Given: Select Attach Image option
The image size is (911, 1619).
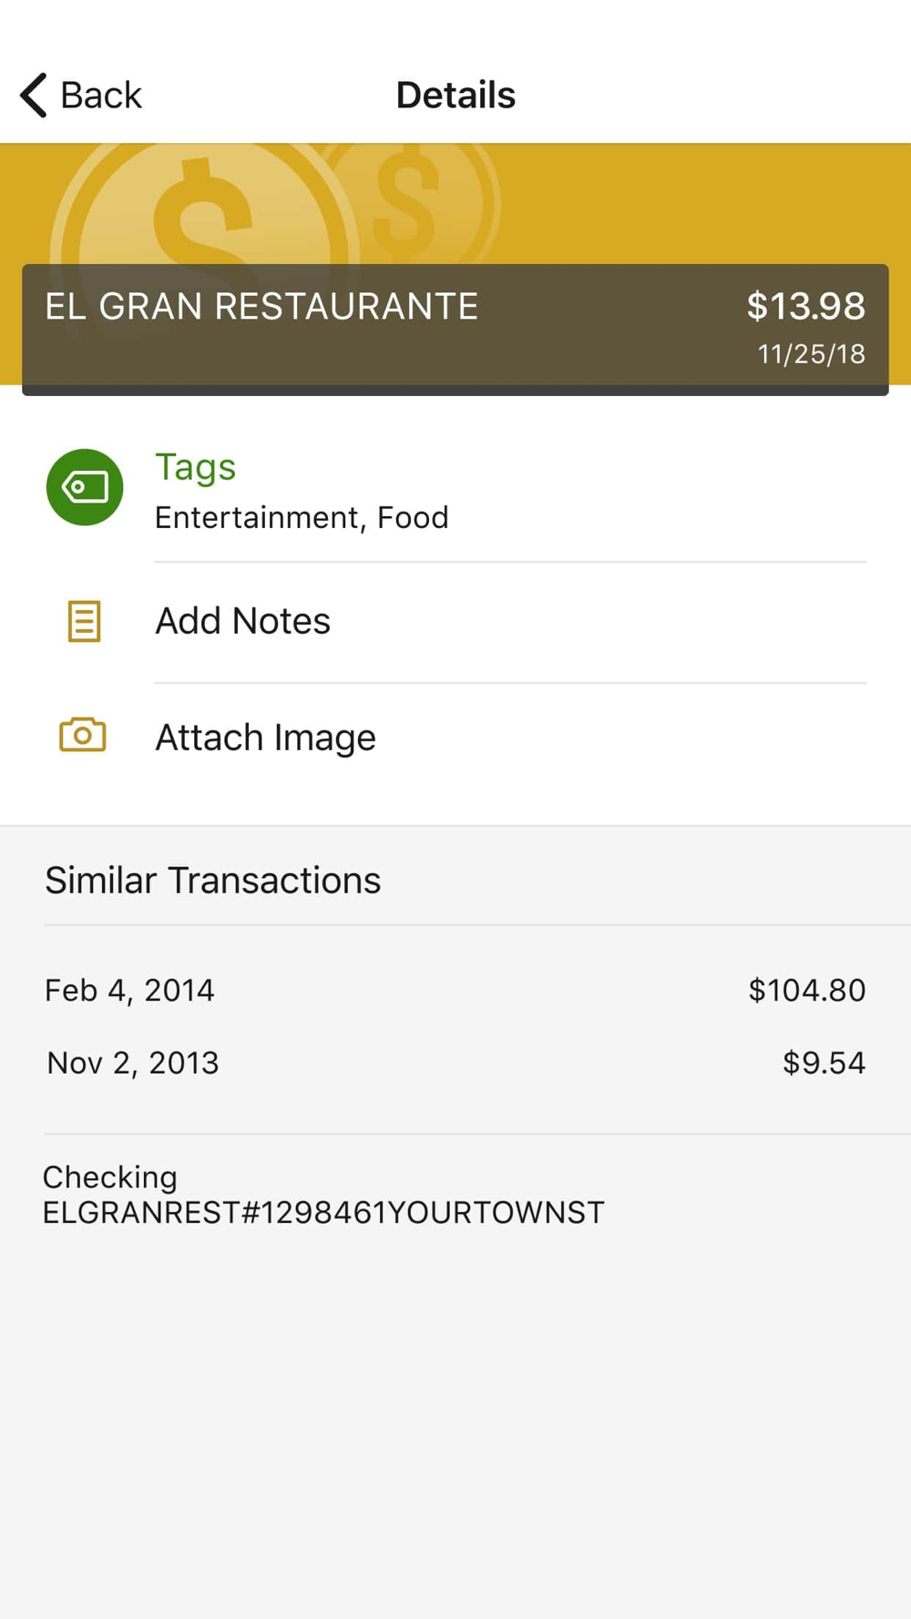Looking at the screenshot, I should 265,737.
